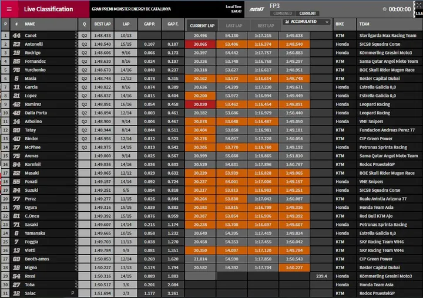Viewport: 423px width, 298px height.
Task: Click Lopez's rider number 21
Action: tap(16, 96)
